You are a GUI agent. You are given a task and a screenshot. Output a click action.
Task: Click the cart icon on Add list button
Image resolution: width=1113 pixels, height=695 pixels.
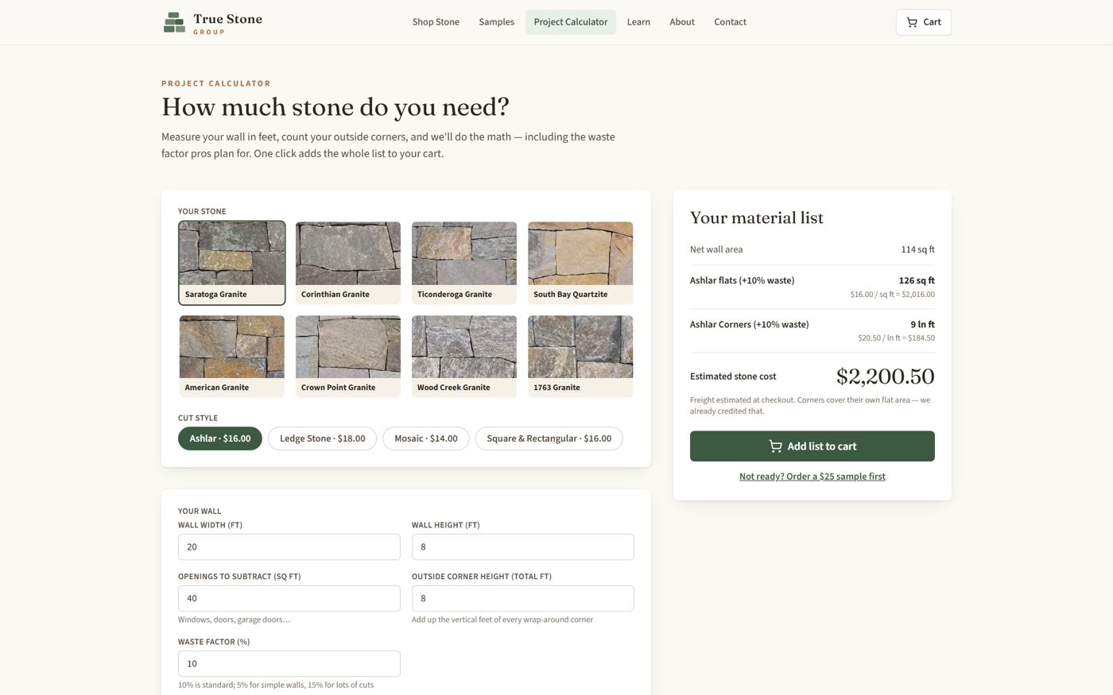coord(775,446)
